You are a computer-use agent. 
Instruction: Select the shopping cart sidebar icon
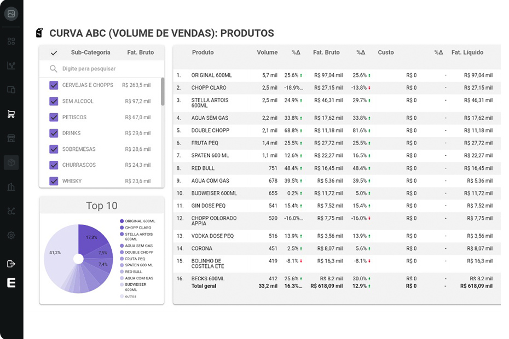click(x=11, y=114)
